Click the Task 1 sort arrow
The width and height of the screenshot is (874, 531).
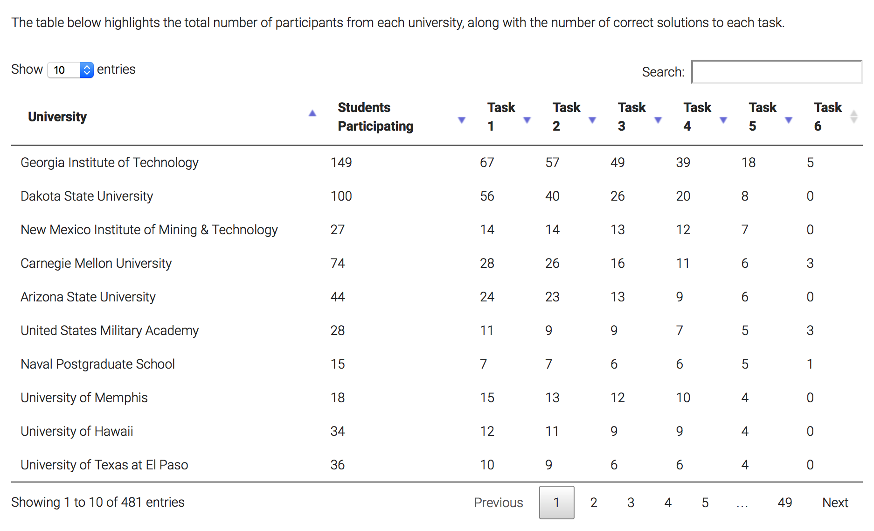tap(527, 120)
